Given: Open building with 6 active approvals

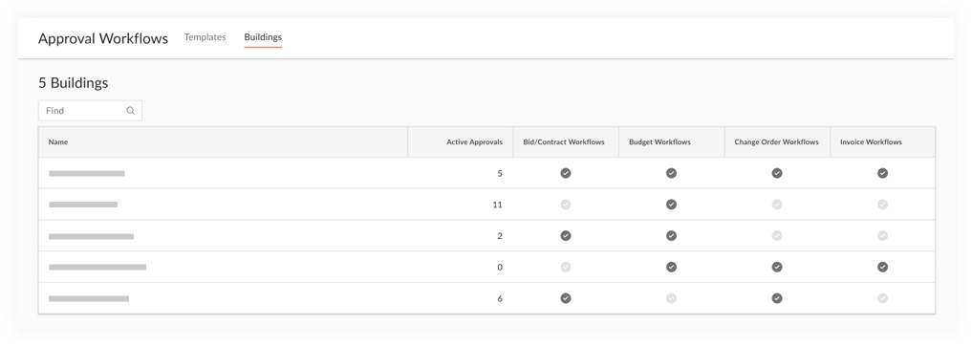Looking at the screenshot, I should [89, 298].
